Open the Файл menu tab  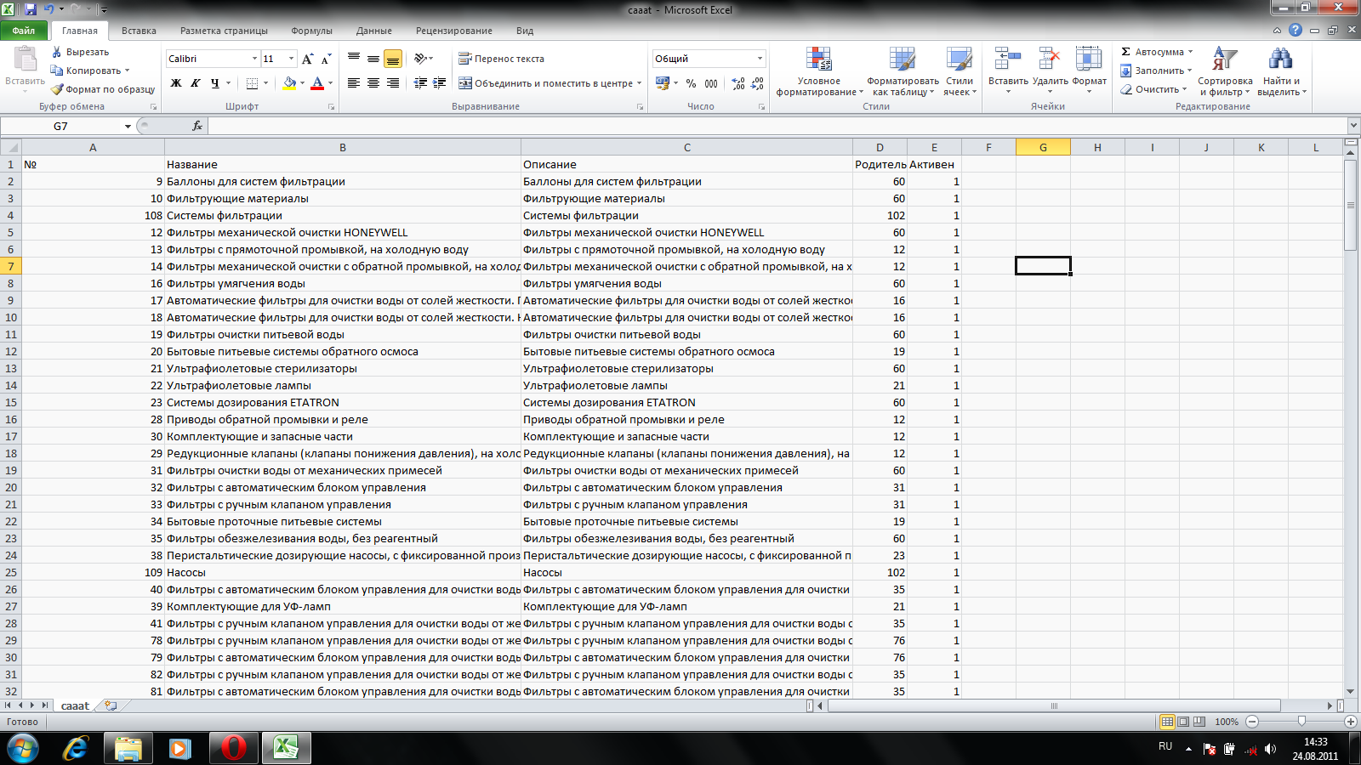tap(24, 31)
